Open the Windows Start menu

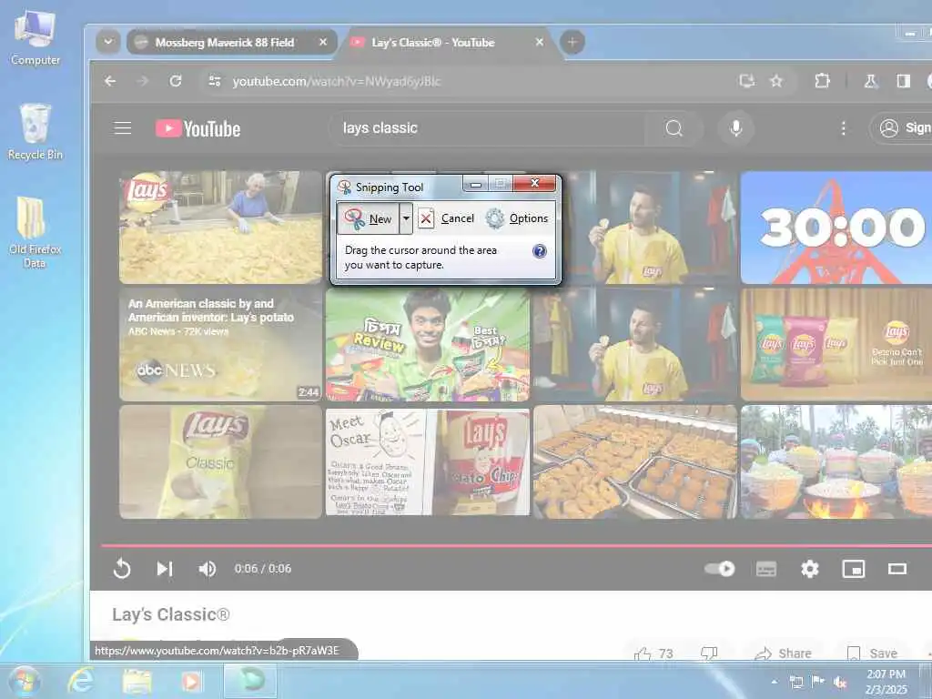point(25,681)
